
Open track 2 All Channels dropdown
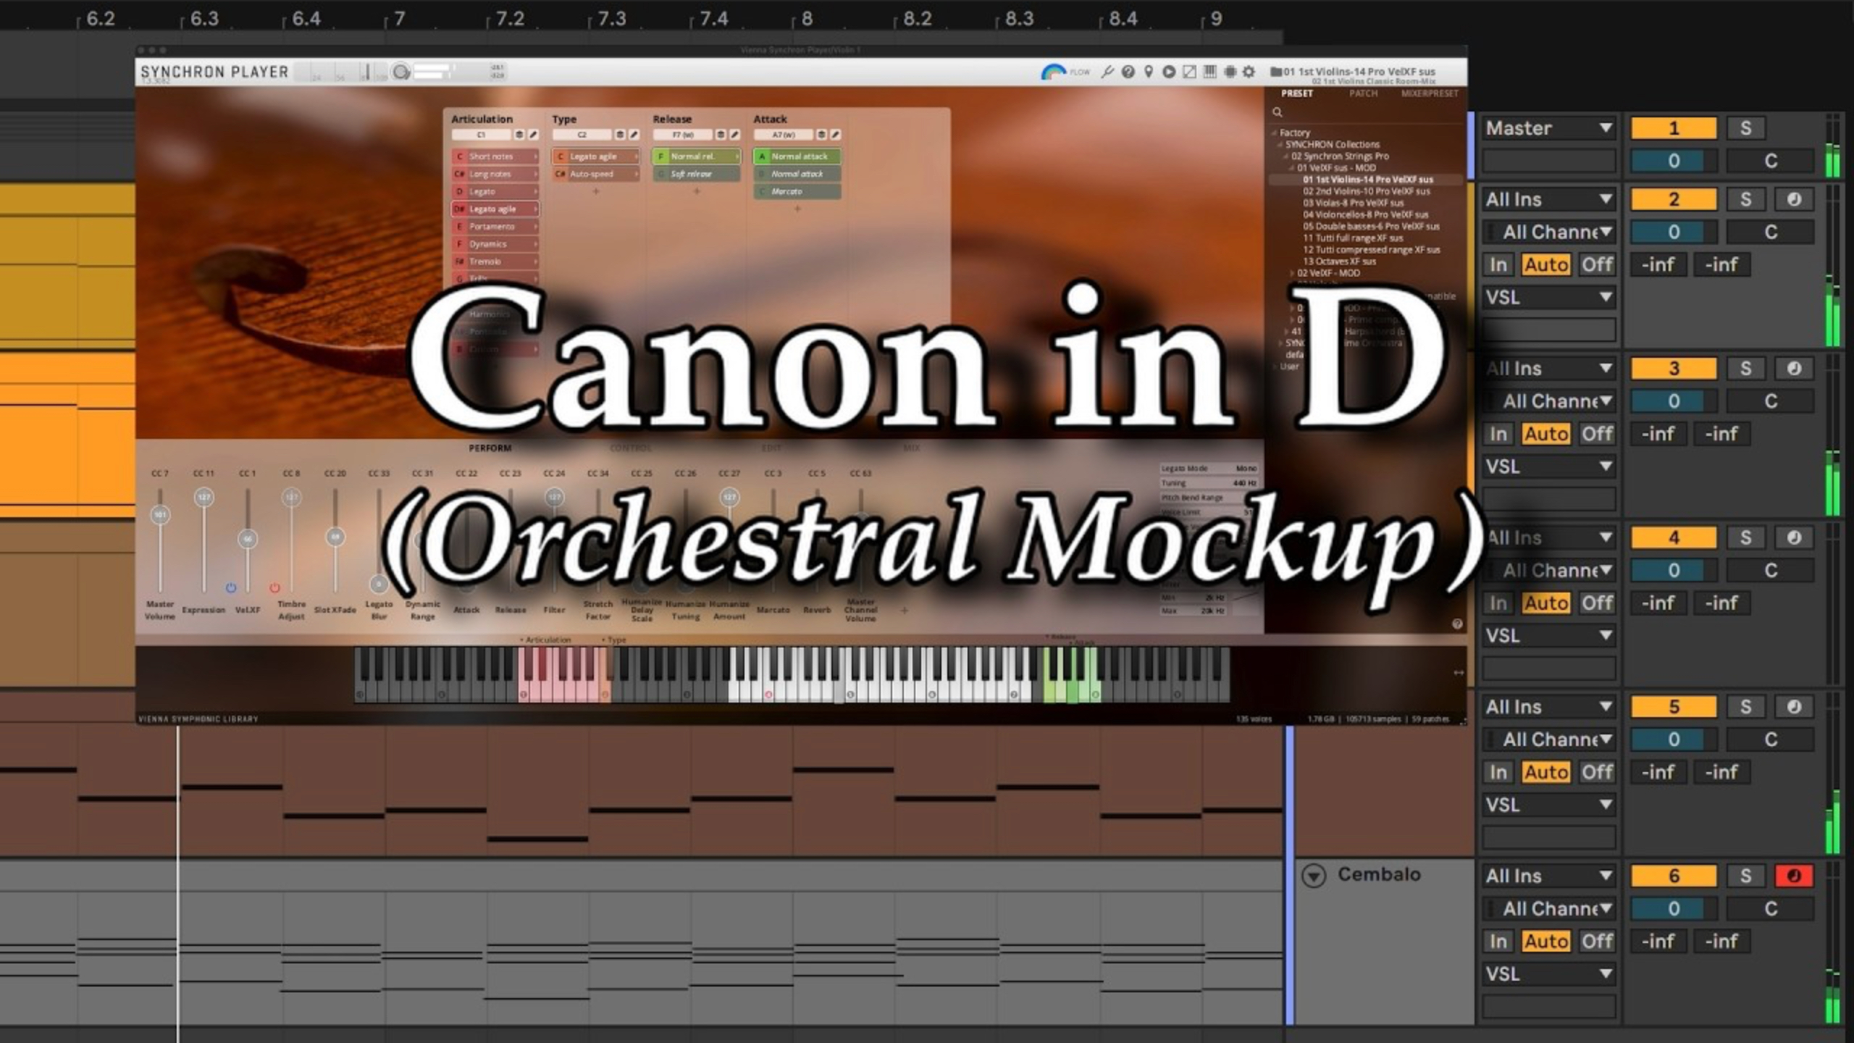pos(1548,232)
